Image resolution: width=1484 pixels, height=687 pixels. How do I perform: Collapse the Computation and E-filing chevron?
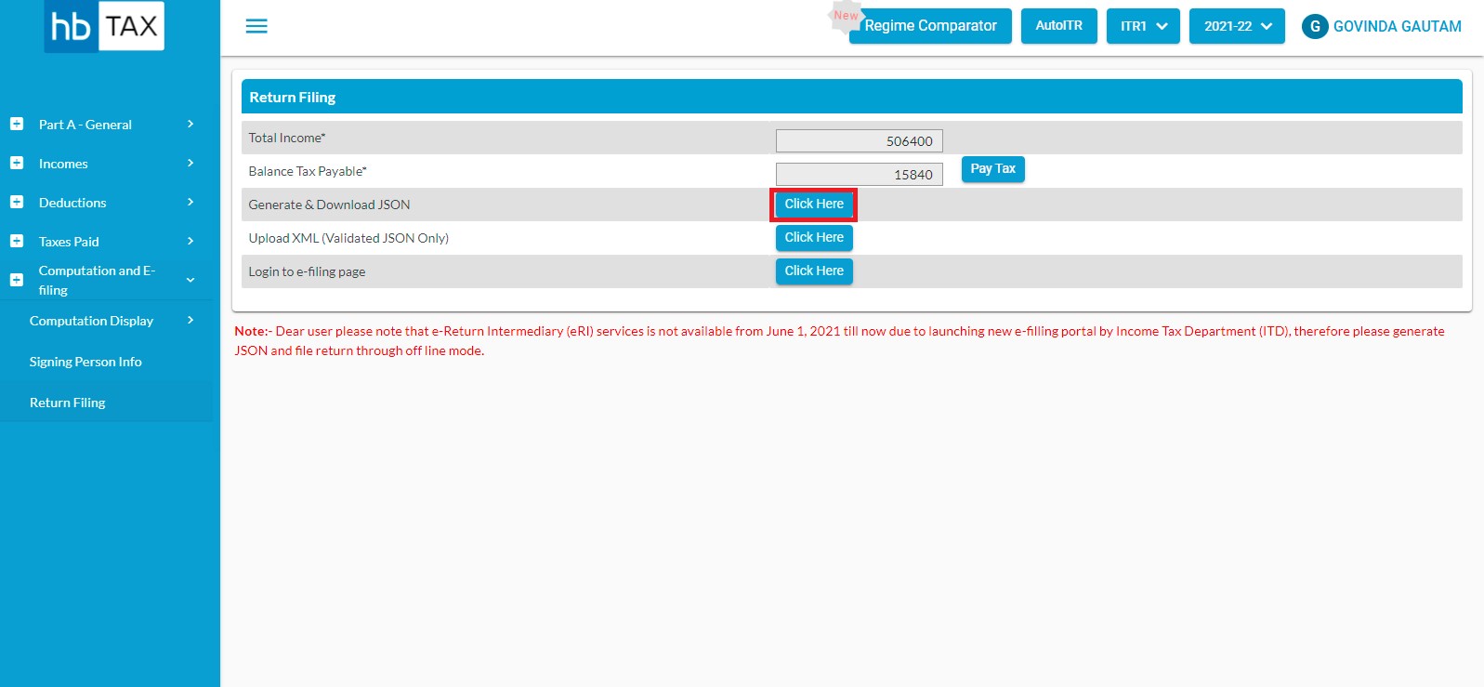(190, 280)
